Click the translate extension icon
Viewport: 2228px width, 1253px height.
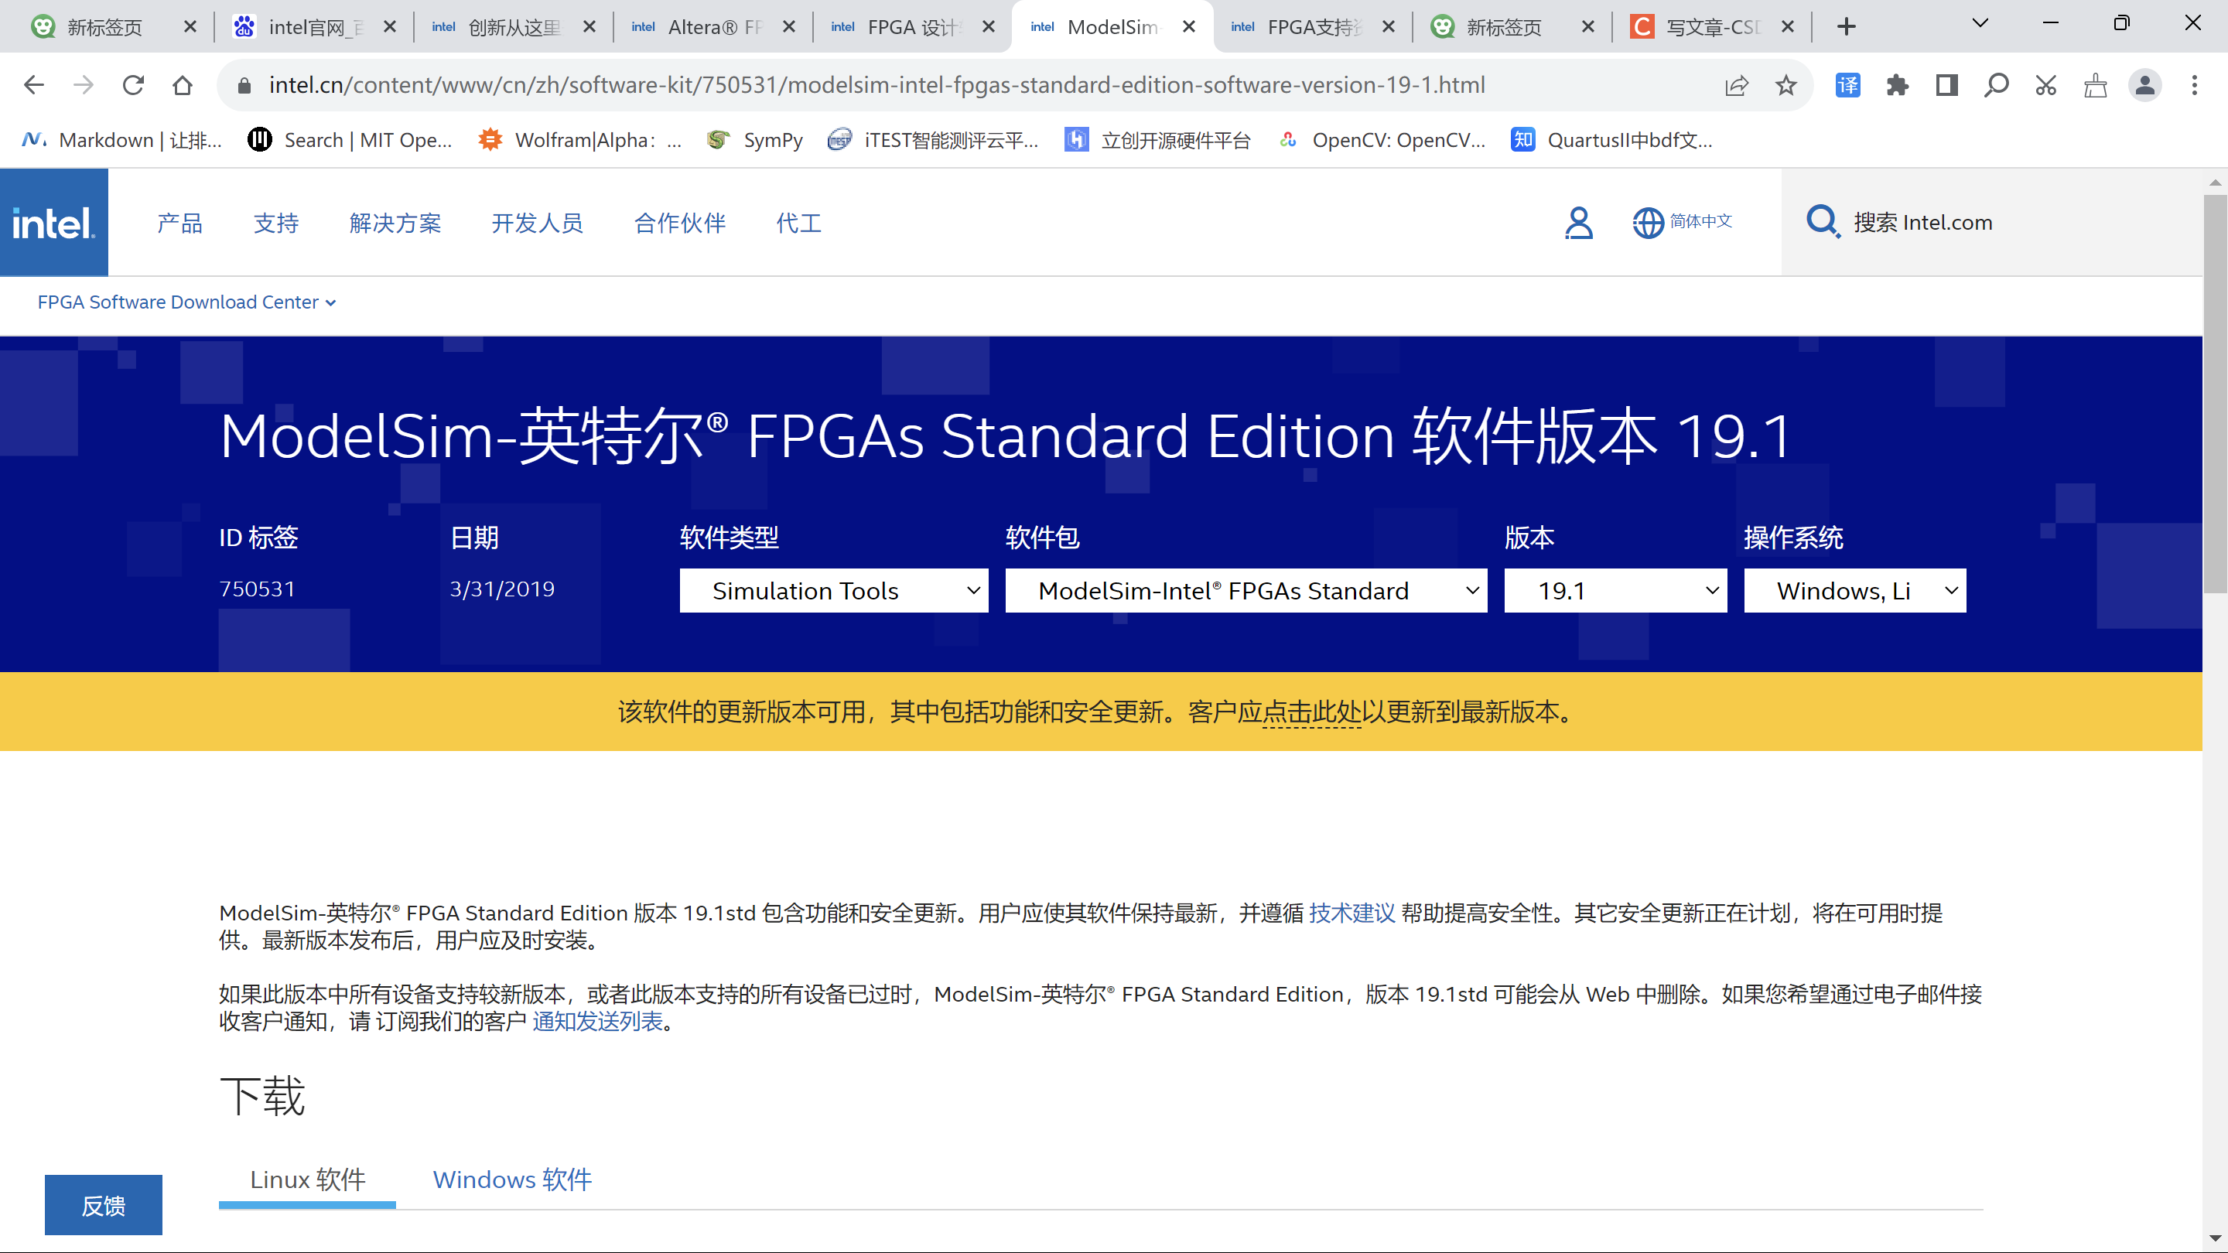[x=1847, y=85]
